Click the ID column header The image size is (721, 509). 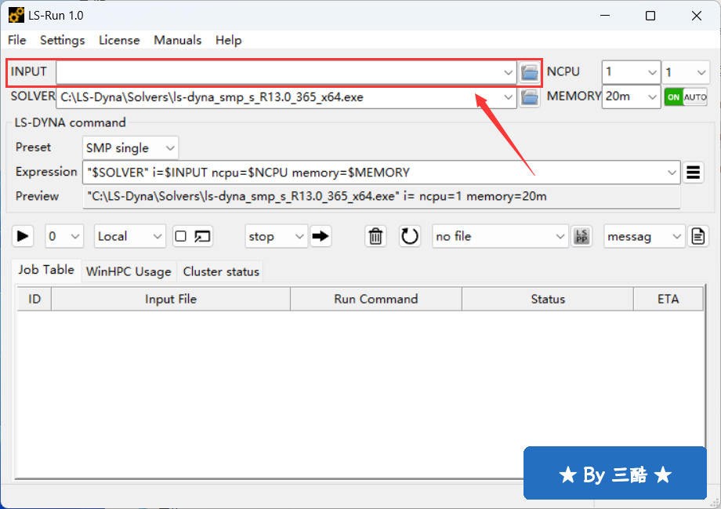click(x=34, y=299)
